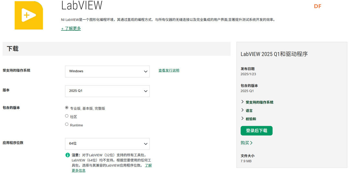Click the LabVIEW 2025 Q1和驱动程序 heading

[x=274, y=54]
